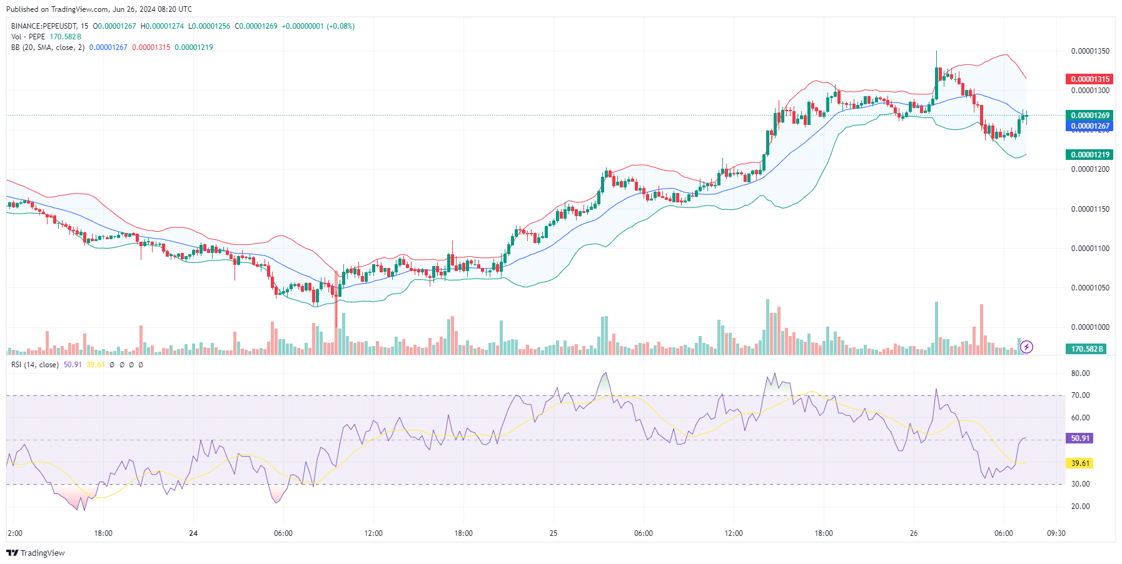Click the 80.00 RSI scale label
Image resolution: width=1122 pixels, height=564 pixels.
pos(1080,374)
